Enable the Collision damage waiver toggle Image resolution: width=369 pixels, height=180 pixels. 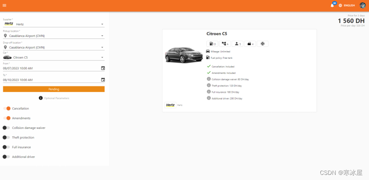pyautogui.click(x=6, y=128)
